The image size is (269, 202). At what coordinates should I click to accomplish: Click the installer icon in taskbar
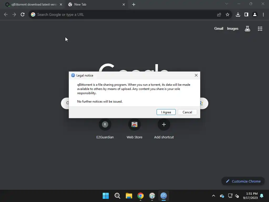(x=152, y=196)
